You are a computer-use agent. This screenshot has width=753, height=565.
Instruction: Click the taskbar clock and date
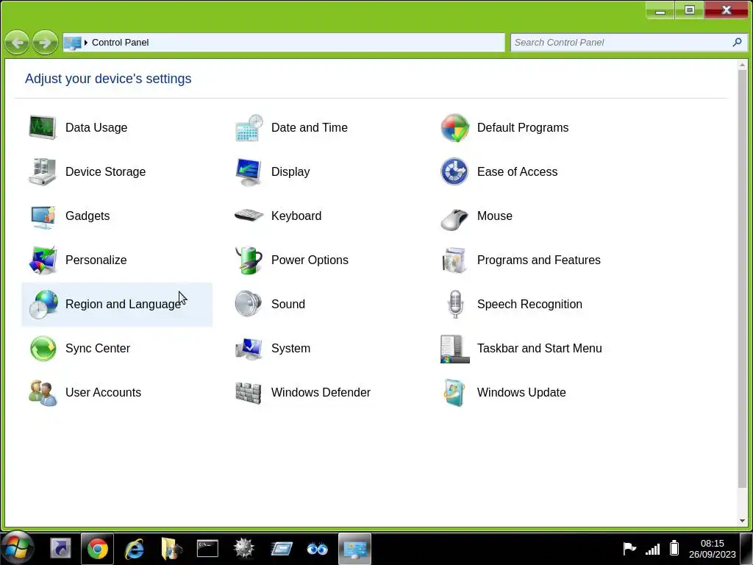click(712, 549)
